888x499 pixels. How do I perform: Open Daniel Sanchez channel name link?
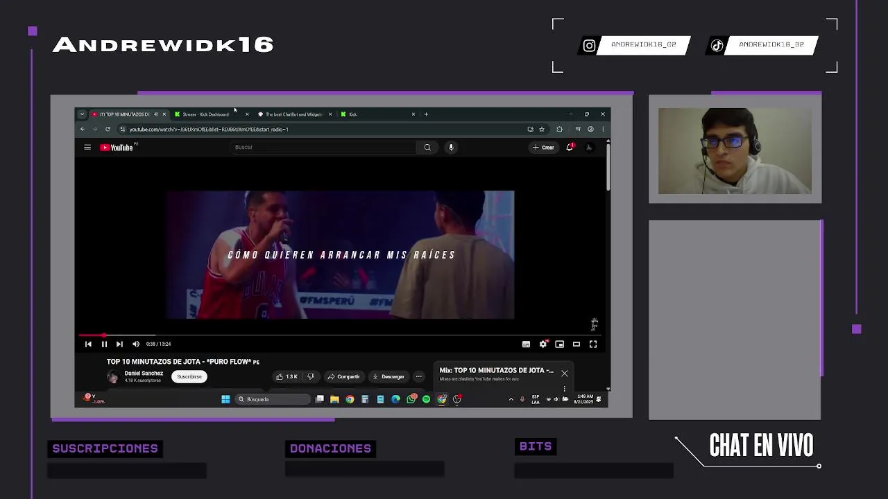(144, 374)
